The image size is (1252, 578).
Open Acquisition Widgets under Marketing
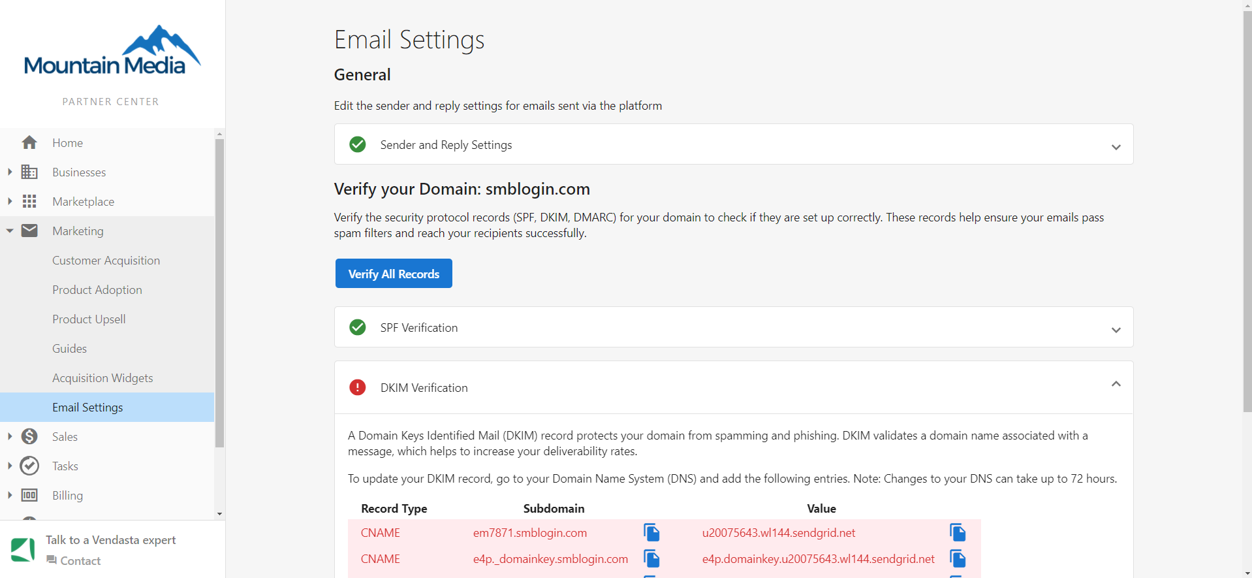pyautogui.click(x=107, y=377)
